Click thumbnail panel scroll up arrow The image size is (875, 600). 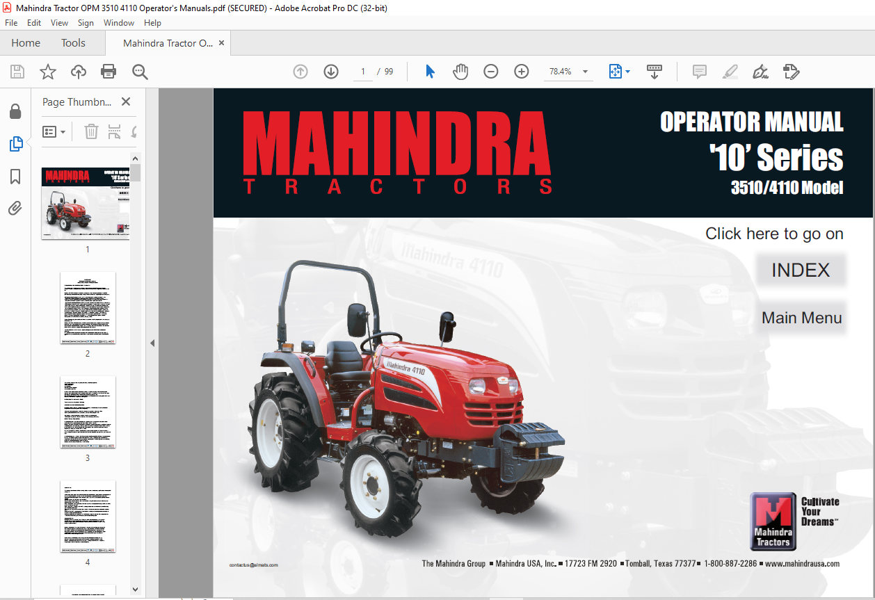[136, 159]
